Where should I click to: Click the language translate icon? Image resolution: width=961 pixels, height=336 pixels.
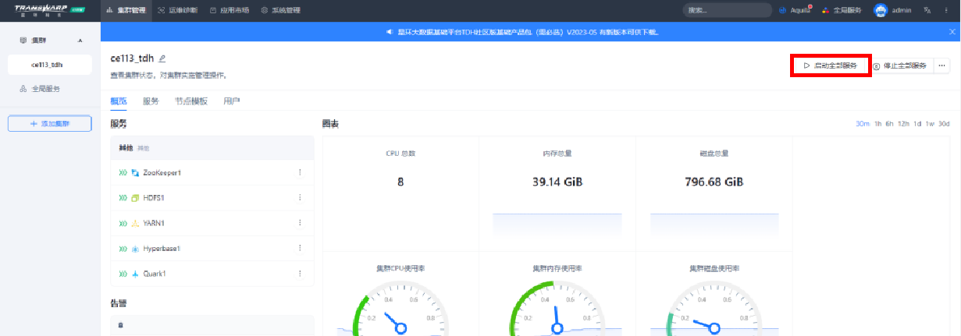pos(927,11)
